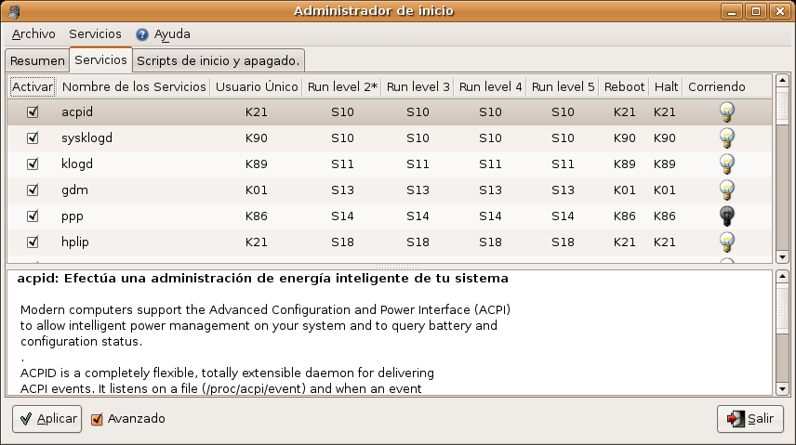Click the lit lightbulb icon for acpid
Image resolution: width=796 pixels, height=445 pixels.
coord(727,111)
